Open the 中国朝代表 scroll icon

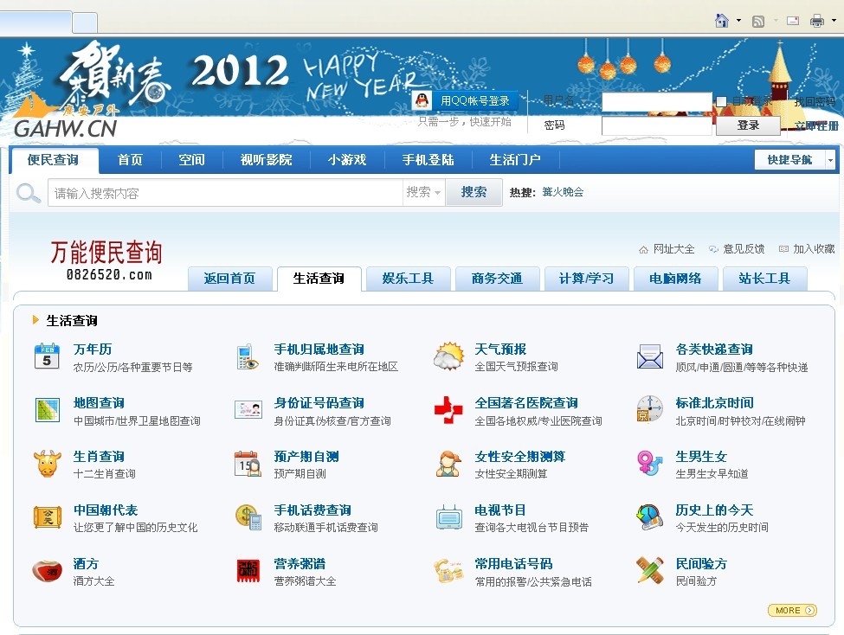click(x=47, y=517)
